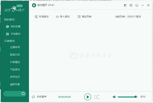Screen dimensions: 153x103
Task: Click 清空列表 trash button
Action: (x=84, y=17)
